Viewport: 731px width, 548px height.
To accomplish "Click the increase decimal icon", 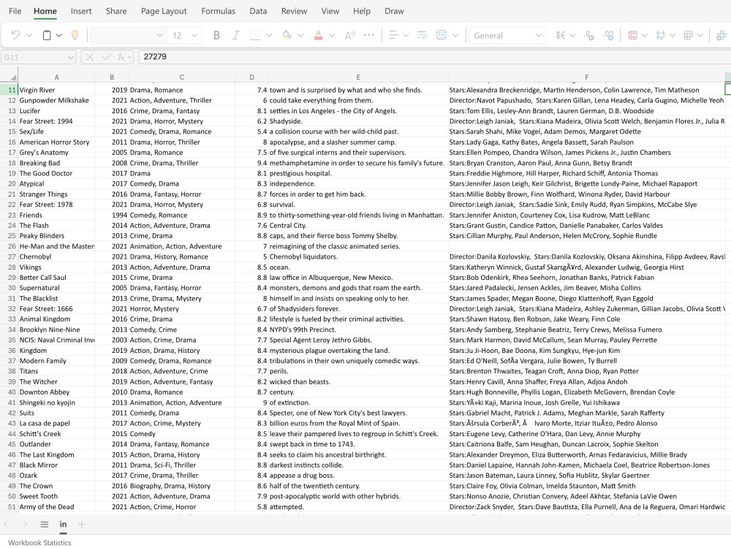I will 608,35.
